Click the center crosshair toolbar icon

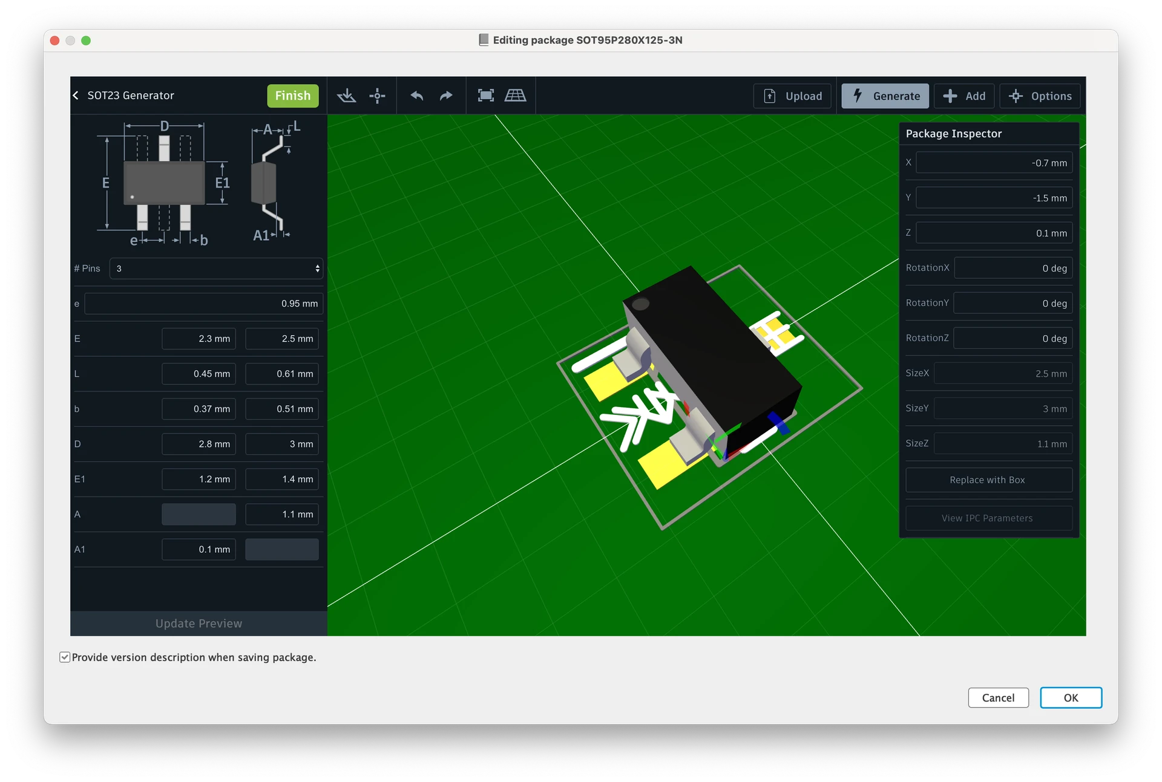click(x=377, y=96)
